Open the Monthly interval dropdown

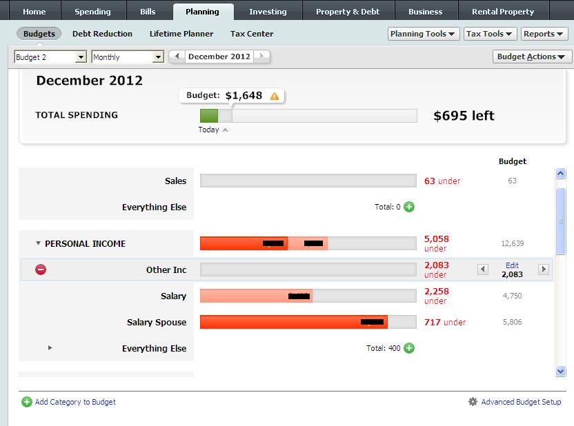coord(158,57)
